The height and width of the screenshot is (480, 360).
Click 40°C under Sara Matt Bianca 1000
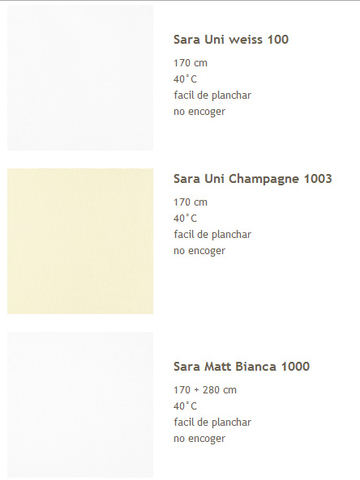pos(185,406)
